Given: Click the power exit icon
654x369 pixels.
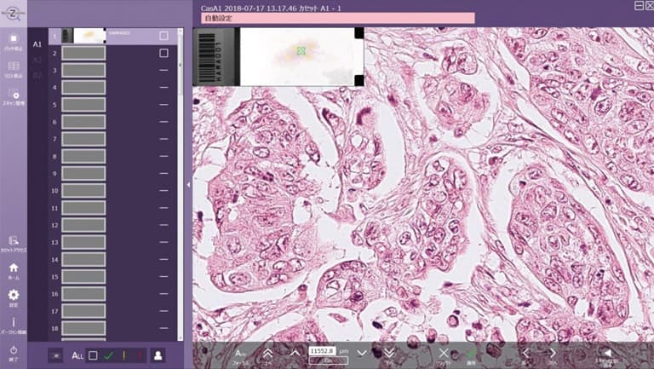Looking at the screenshot, I should pos(13,351).
